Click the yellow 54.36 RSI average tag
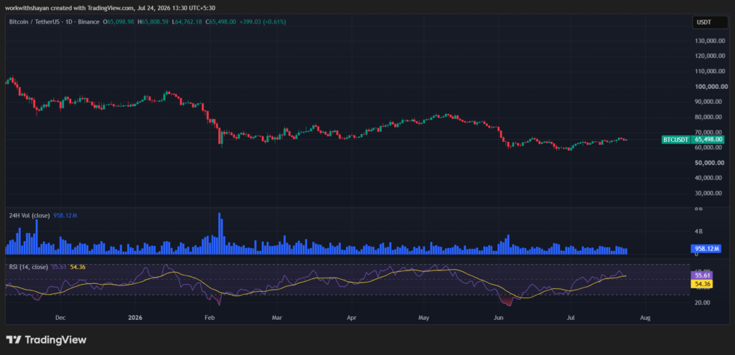735x355 pixels. point(702,284)
